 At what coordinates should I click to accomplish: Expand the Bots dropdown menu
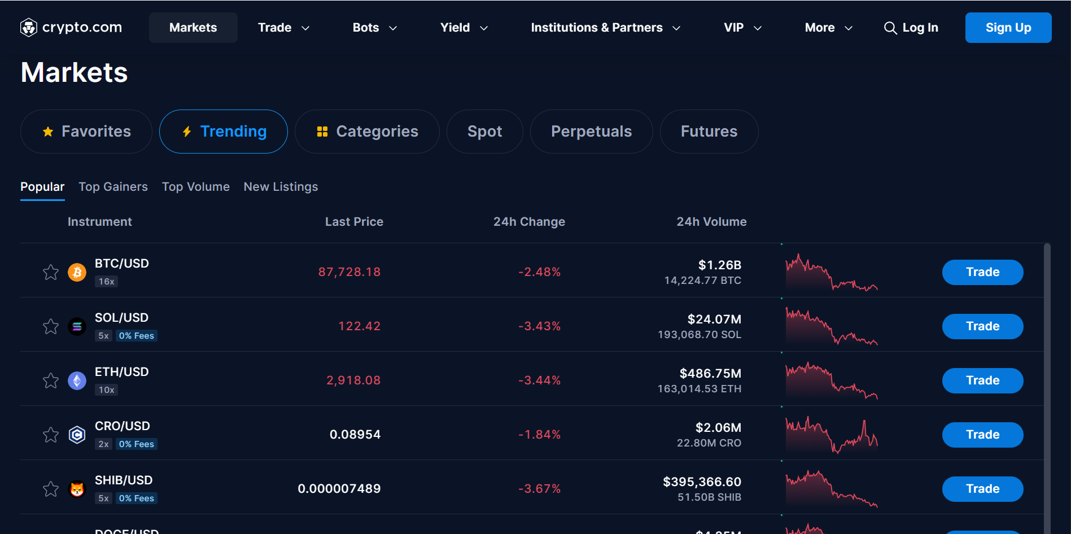coord(375,28)
